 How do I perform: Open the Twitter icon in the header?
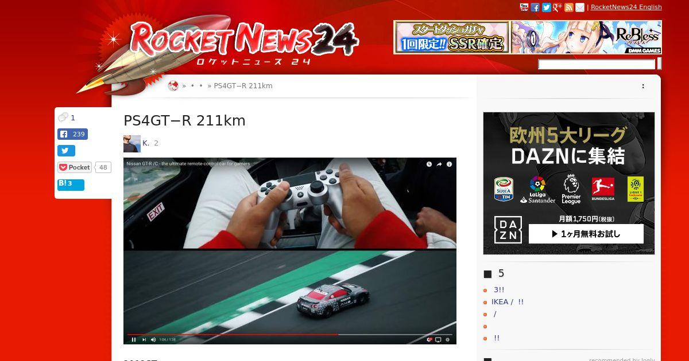[547, 7]
